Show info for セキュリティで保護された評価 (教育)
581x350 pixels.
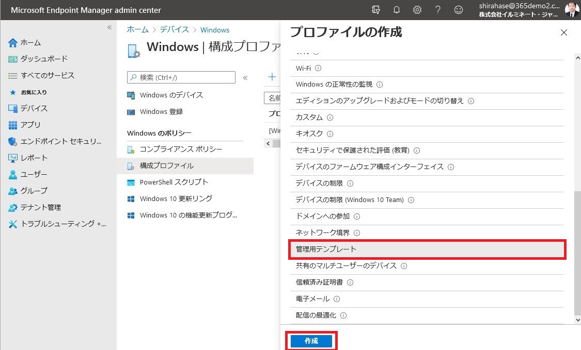click(x=416, y=151)
